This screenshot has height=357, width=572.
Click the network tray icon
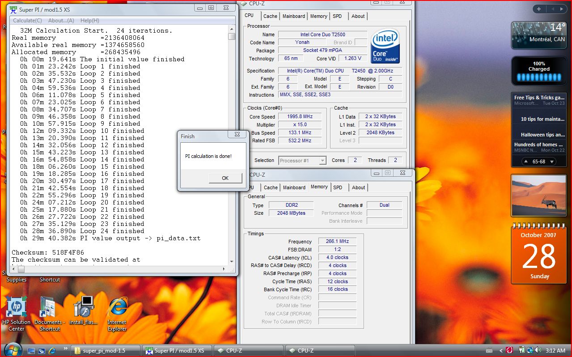tap(530, 350)
